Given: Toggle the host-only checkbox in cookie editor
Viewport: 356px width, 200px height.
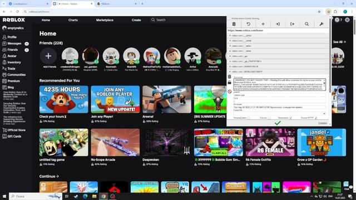Looking at the screenshot, I should click(x=249, y=118).
